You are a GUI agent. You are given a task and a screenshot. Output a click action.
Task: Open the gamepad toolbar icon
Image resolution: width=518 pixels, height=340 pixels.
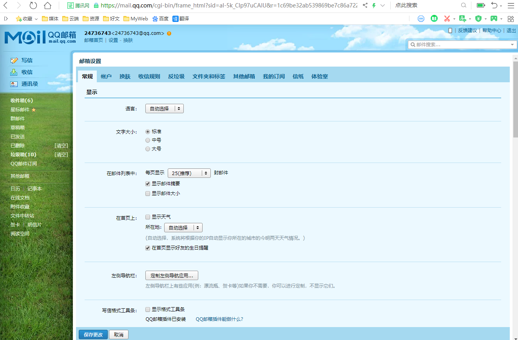[x=494, y=18]
